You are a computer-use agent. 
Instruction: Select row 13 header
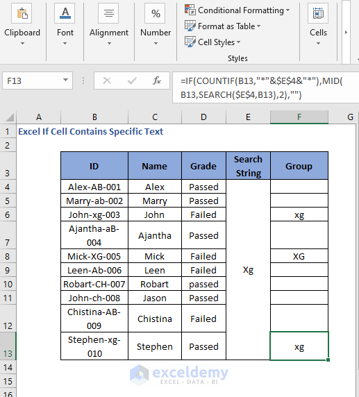coord(8,346)
